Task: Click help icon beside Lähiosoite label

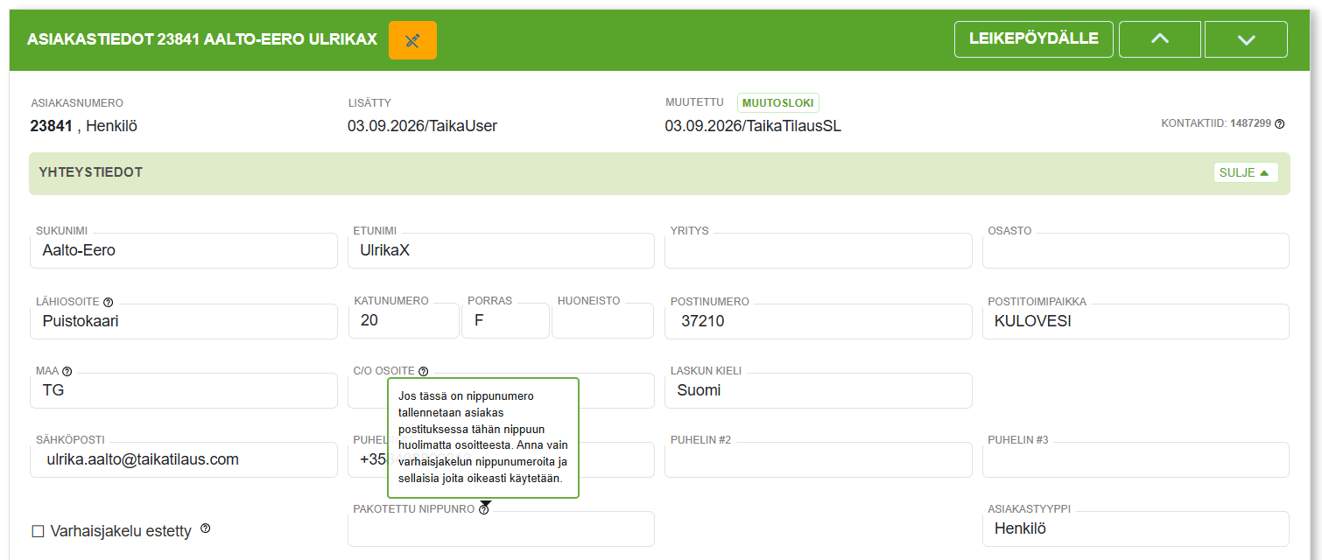Action: tap(109, 301)
